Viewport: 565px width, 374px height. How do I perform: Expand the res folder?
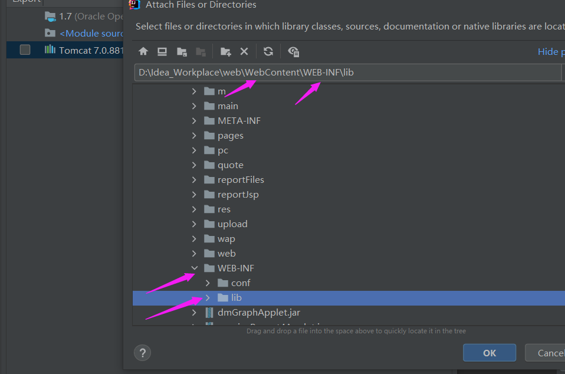tap(194, 209)
